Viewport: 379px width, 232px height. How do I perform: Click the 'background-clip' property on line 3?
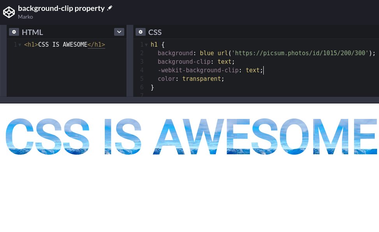pyautogui.click(x=184, y=62)
